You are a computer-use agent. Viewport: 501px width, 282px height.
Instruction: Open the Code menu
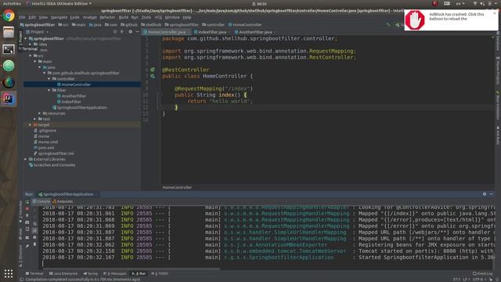tap(74, 17)
